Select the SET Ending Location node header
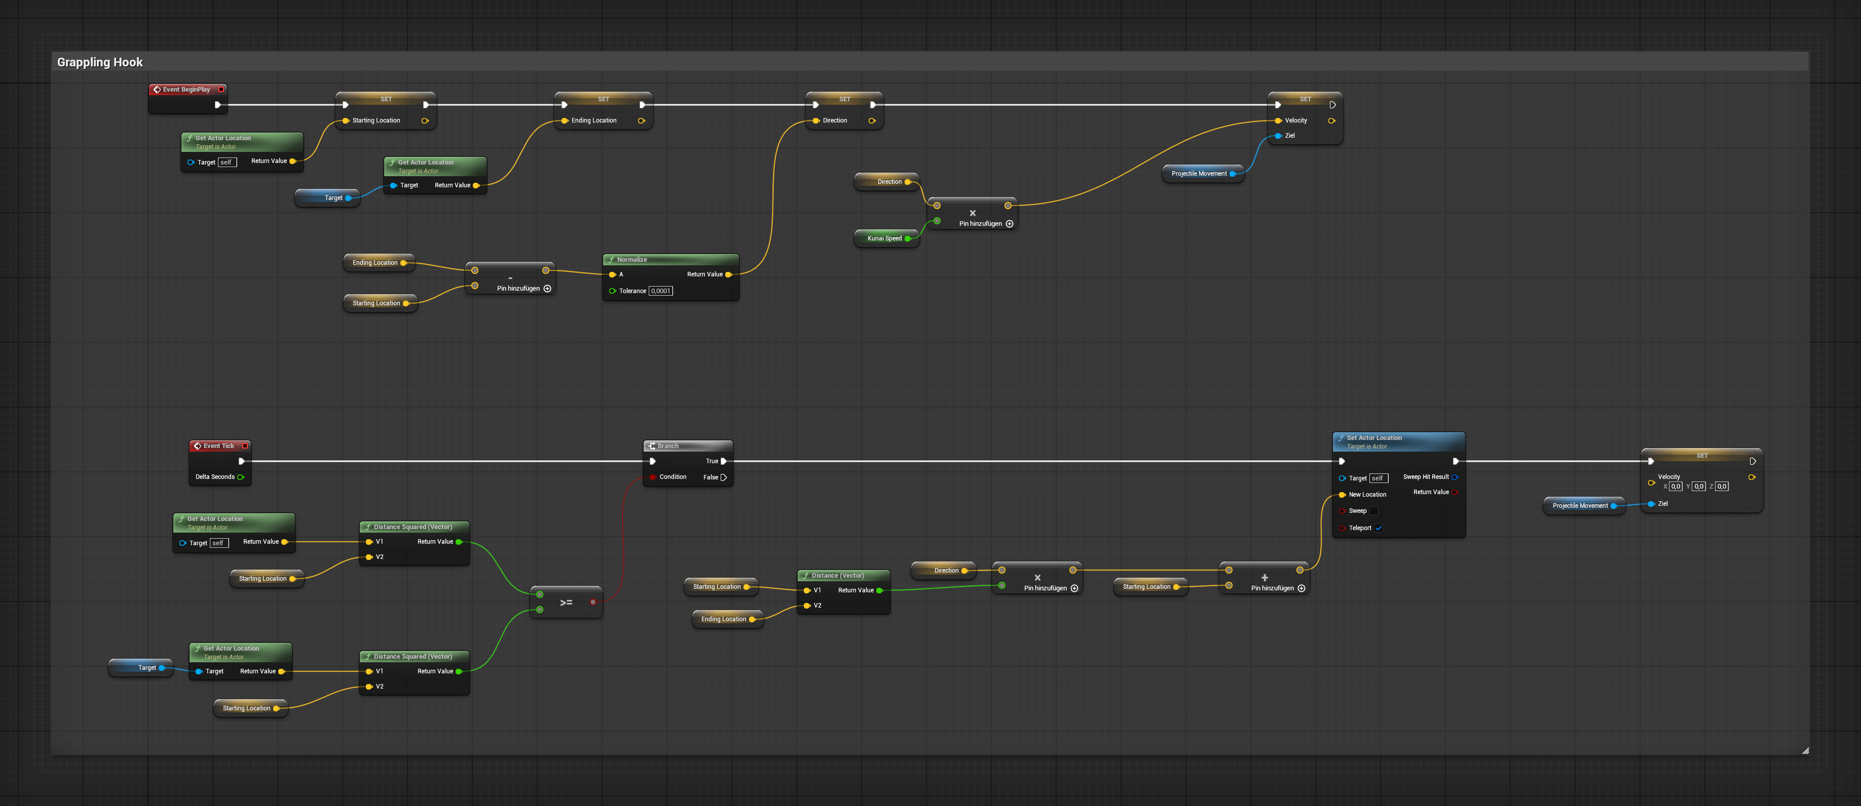Viewport: 1861px width, 806px height. click(x=603, y=99)
